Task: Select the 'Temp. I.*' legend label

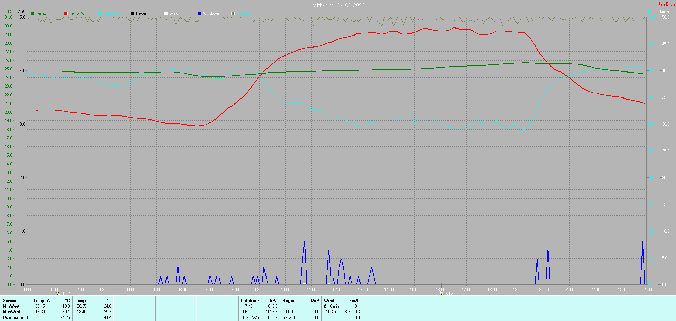Action: tap(43, 13)
